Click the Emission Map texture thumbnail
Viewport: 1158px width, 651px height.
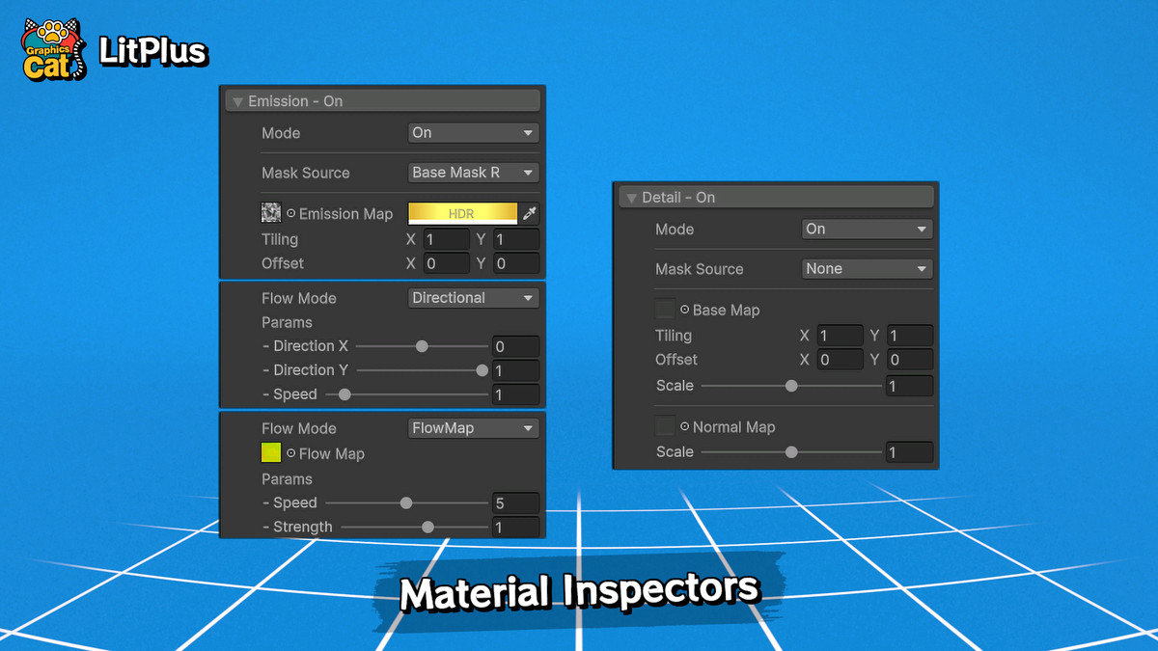tap(271, 213)
